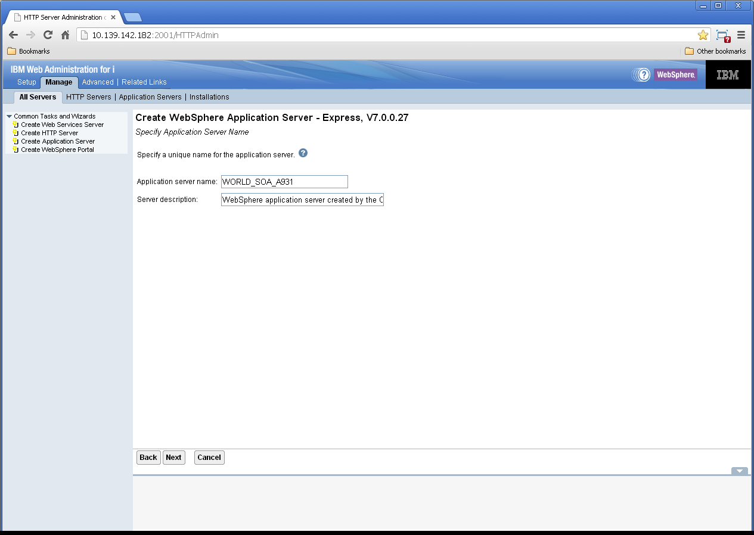Viewport: 754px width, 535px height.
Task: Focus the Server description field
Action: (x=302, y=200)
